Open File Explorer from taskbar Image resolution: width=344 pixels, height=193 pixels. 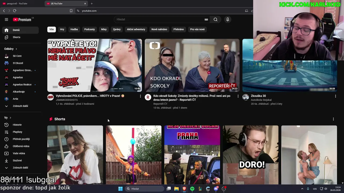[176, 189]
